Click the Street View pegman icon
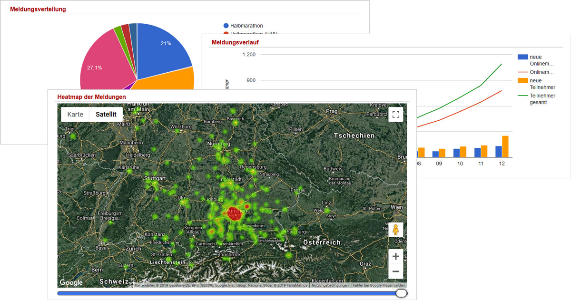This screenshot has width=571, height=300. (395, 230)
